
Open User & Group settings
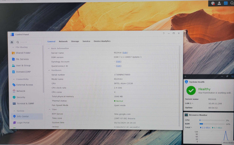coord(21,66)
